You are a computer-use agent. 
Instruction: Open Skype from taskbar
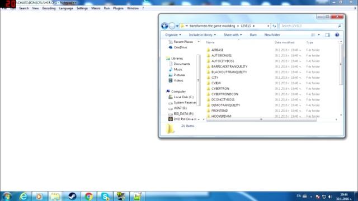pos(105,197)
